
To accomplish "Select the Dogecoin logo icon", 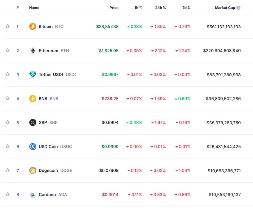I will click(x=32, y=170).
